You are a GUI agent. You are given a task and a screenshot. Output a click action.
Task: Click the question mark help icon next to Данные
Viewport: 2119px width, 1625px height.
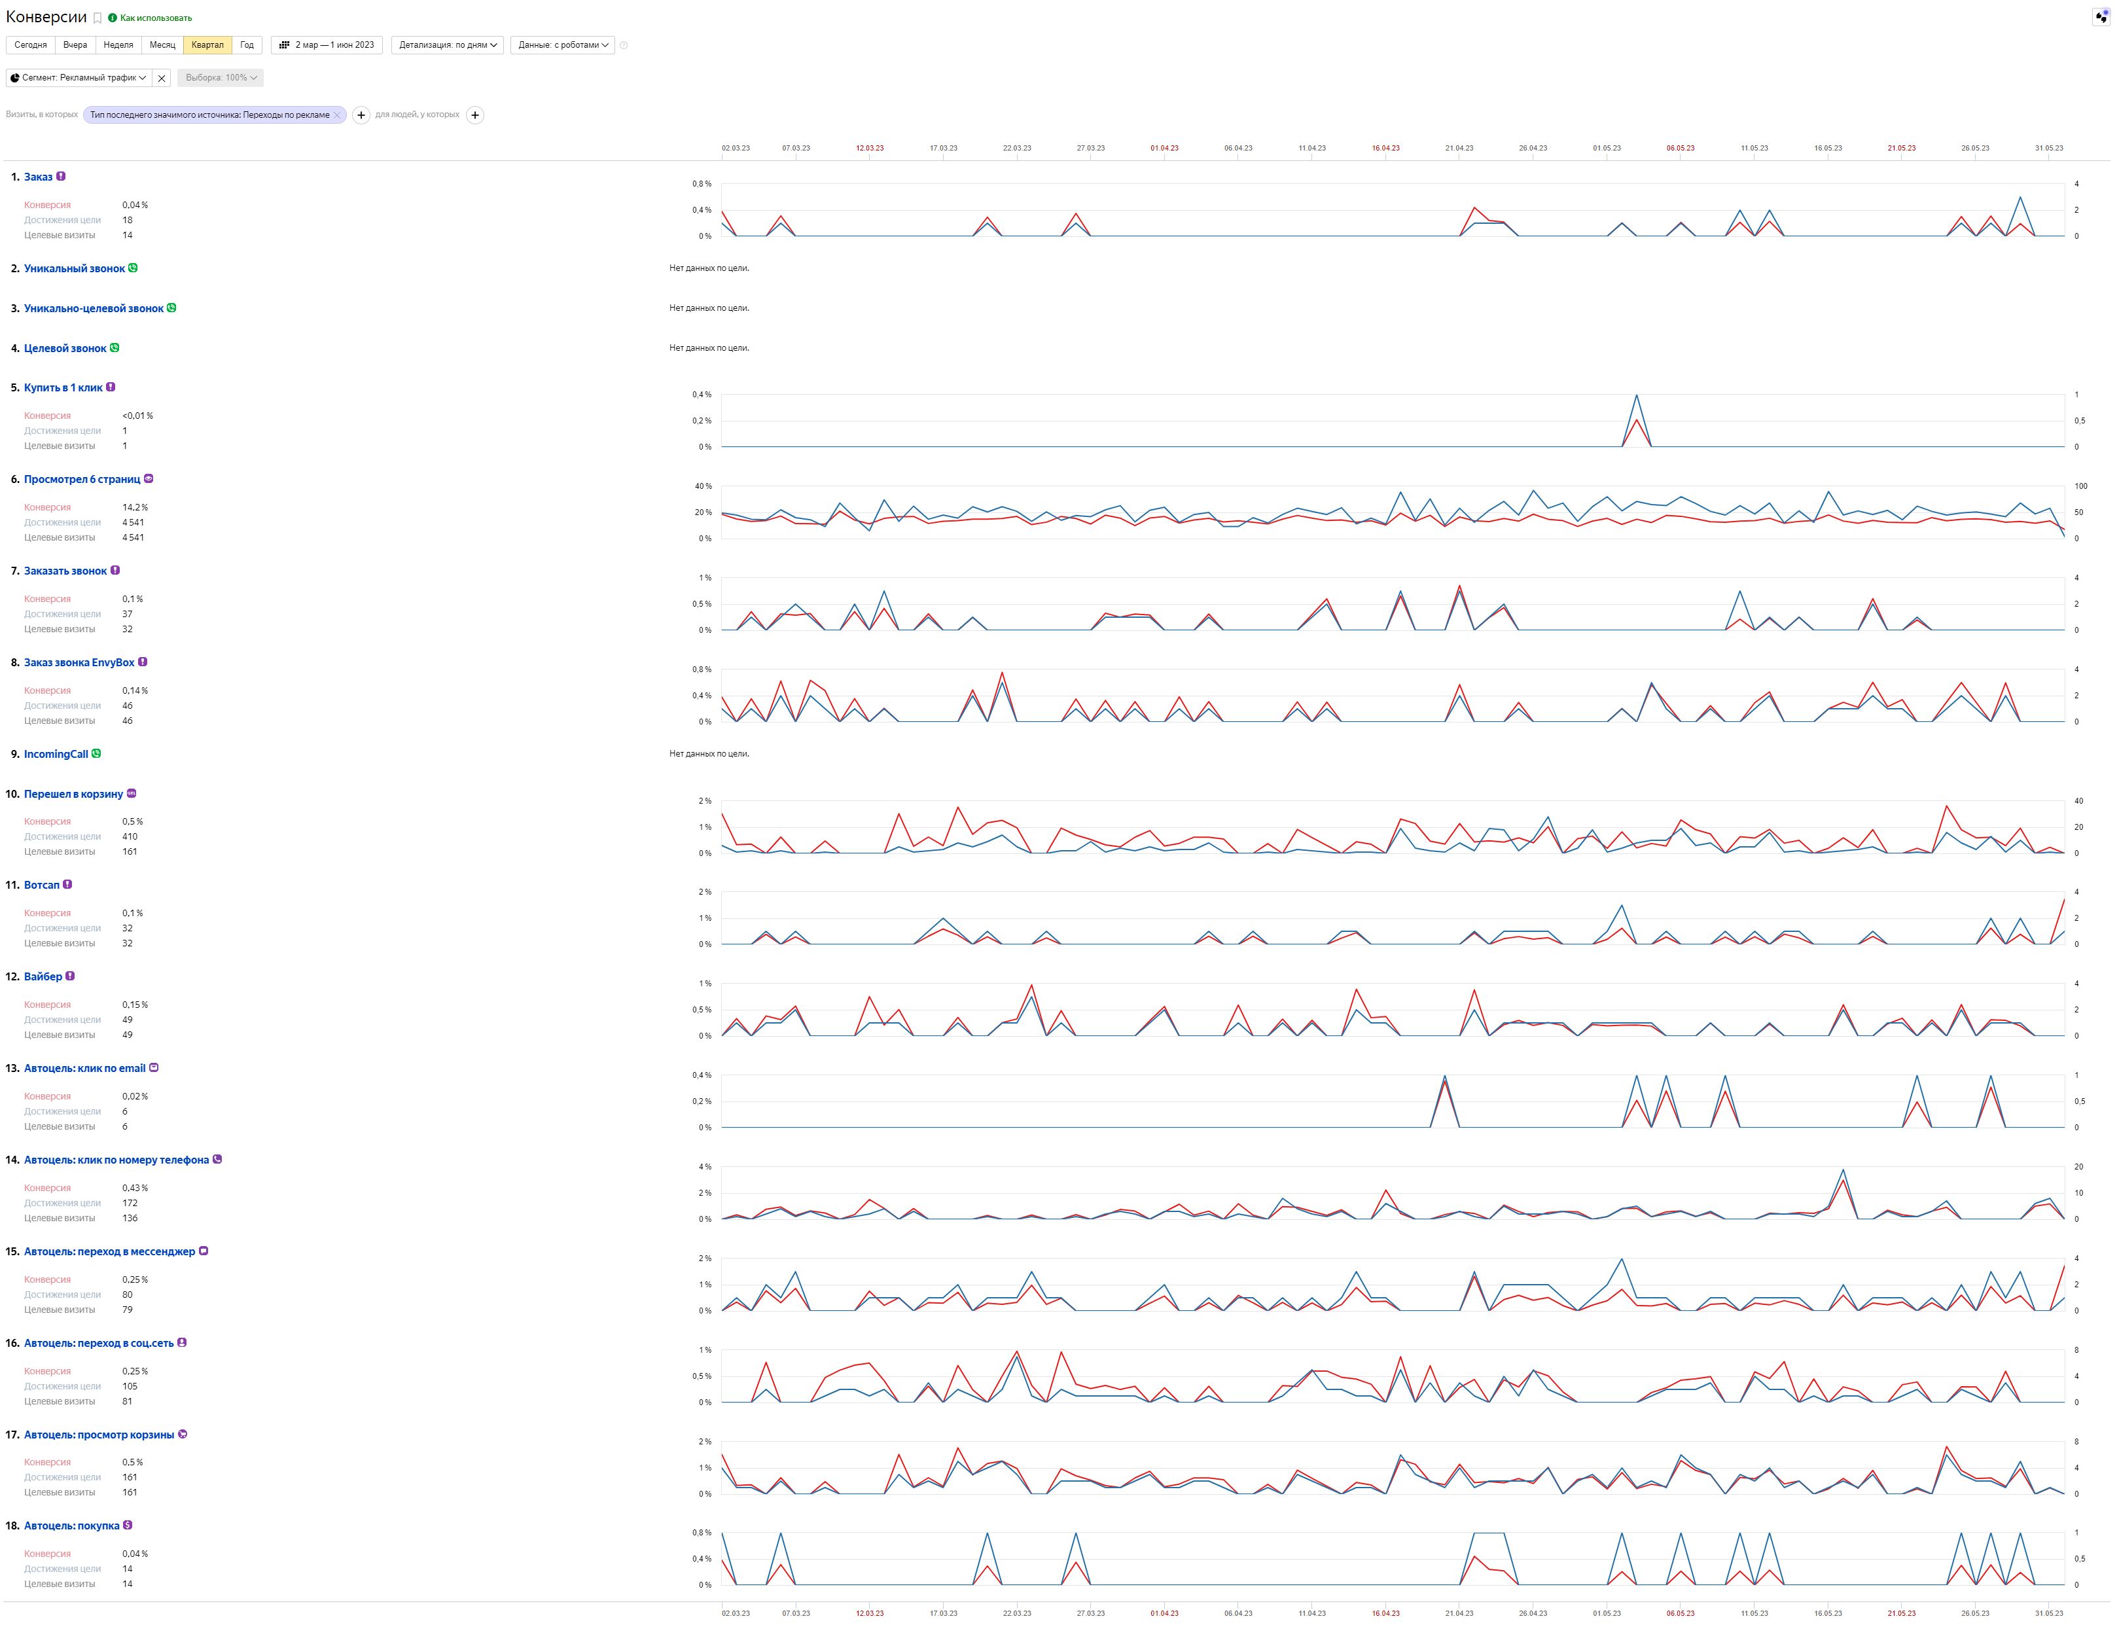(624, 45)
